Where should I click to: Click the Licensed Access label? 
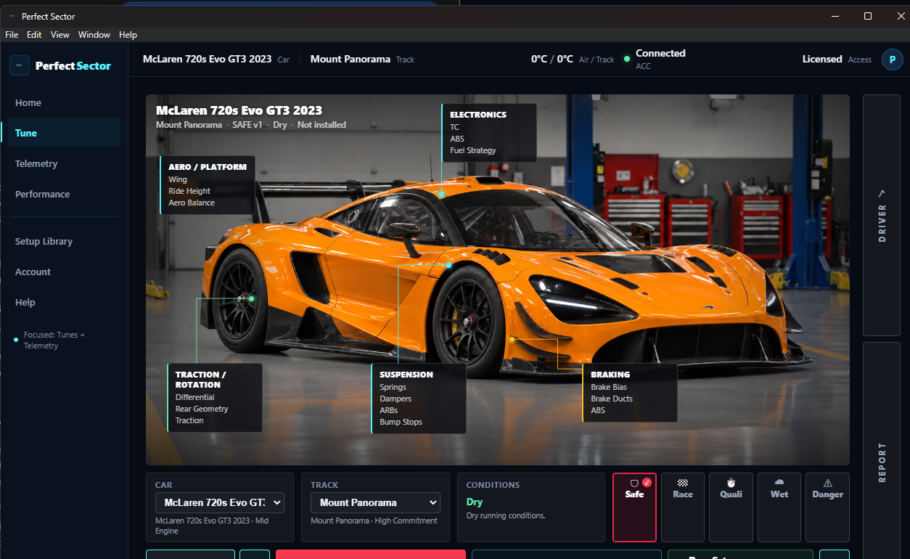[837, 60]
